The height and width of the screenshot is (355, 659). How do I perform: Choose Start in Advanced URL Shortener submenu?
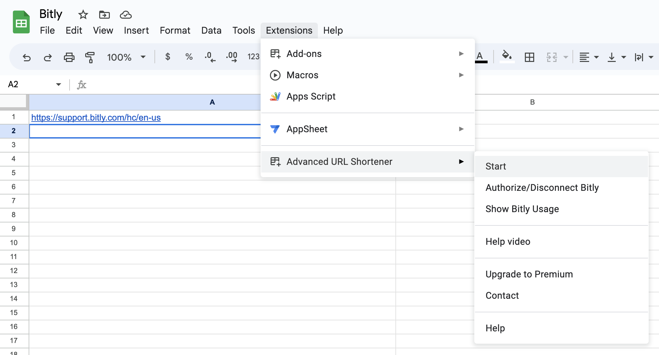[x=496, y=166]
